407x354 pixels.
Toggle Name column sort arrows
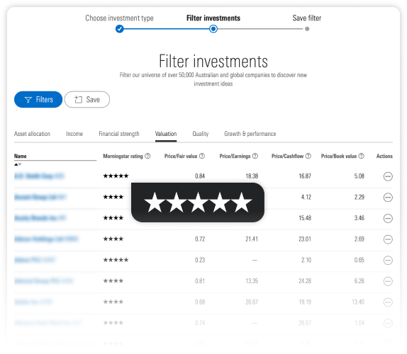[18, 164]
